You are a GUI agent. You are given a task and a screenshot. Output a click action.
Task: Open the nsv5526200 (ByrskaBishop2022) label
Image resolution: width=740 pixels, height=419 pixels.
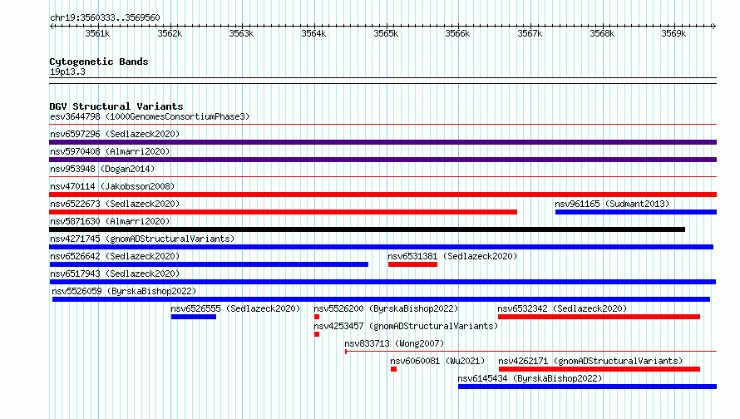point(386,308)
